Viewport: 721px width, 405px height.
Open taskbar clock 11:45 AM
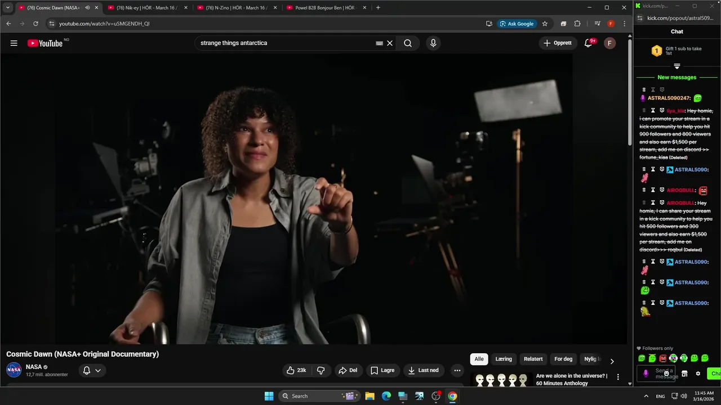coord(704,396)
